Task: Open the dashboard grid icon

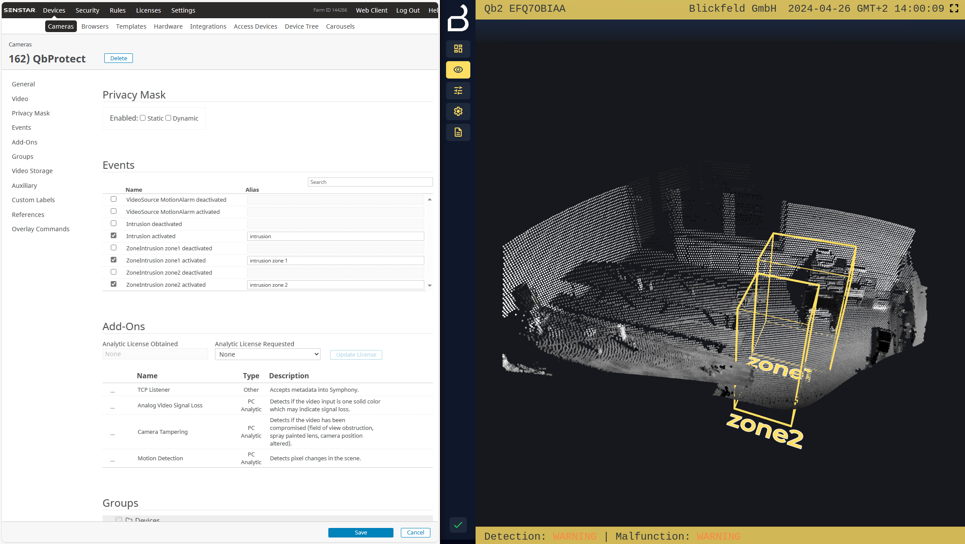Action: [458, 49]
